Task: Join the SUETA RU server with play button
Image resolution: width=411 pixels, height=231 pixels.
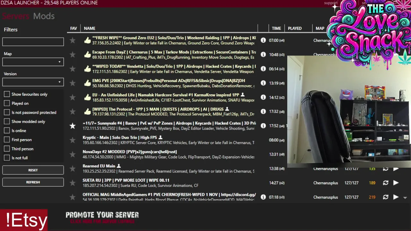Action: click(x=396, y=183)
